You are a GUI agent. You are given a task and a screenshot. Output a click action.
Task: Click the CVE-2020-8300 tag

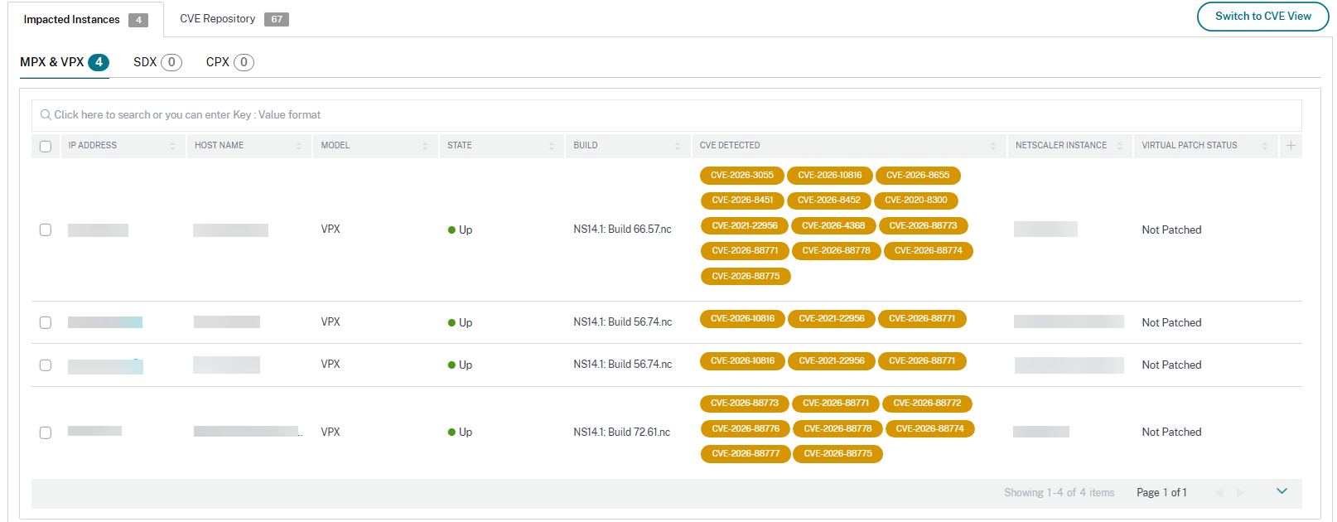(916, 201)
